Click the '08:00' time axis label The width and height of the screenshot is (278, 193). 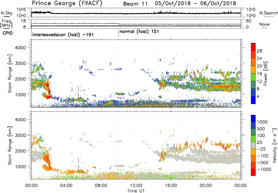pos(101,186)
